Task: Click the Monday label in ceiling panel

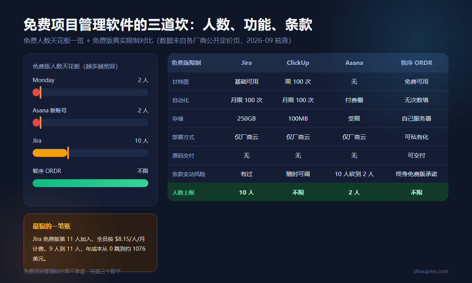Action: coord(44,80)
